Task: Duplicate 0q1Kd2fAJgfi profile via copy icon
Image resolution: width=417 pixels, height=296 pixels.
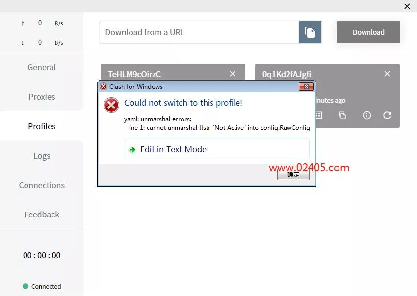Action: [x=342, y=115]
